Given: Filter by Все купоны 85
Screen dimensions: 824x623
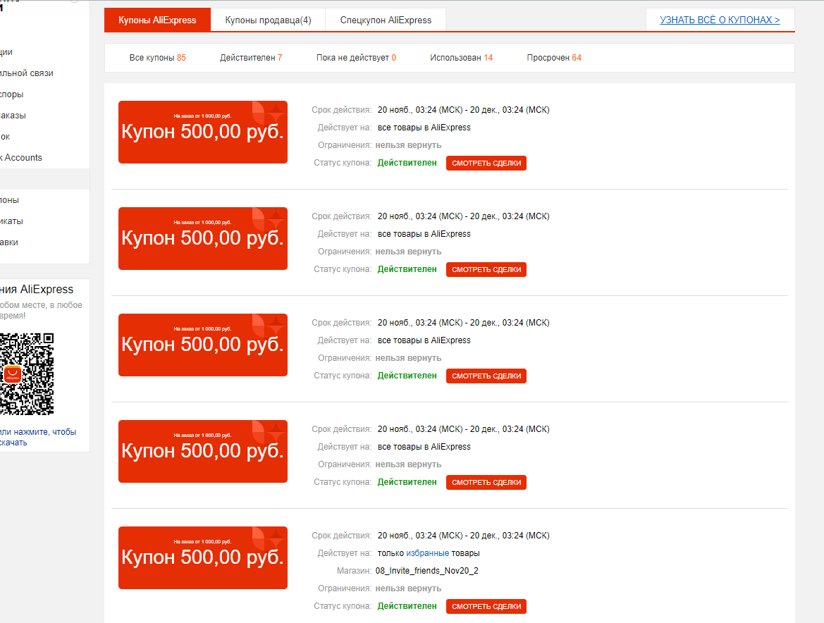Looking at the screenshot, I should (158, 58).
